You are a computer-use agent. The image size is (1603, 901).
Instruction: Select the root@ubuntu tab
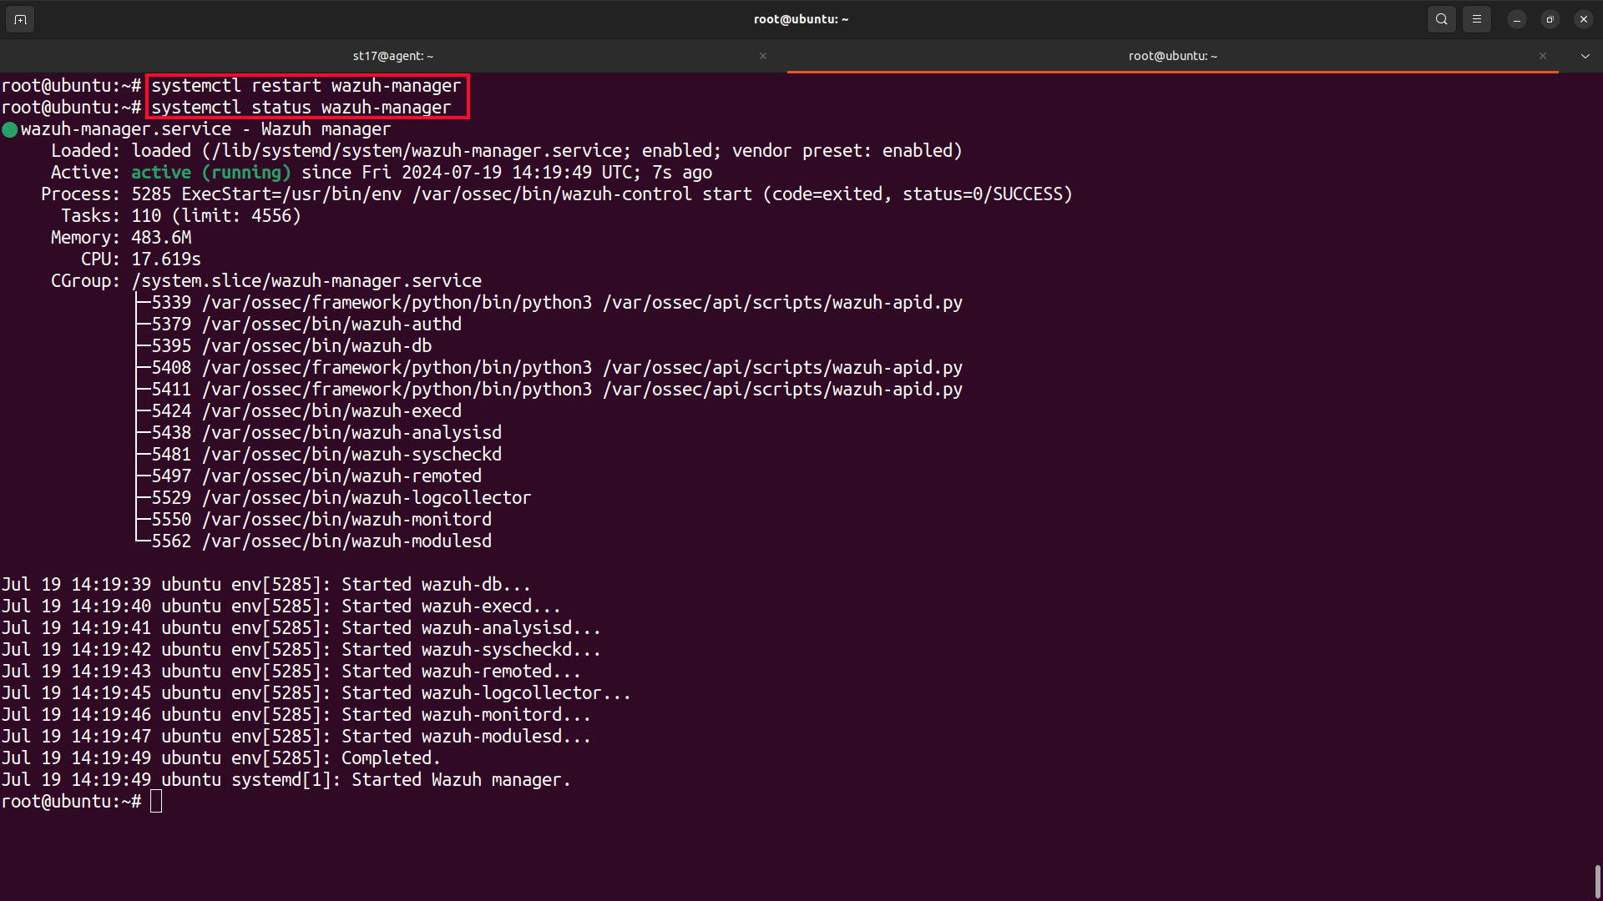(x=1173, y=56)
